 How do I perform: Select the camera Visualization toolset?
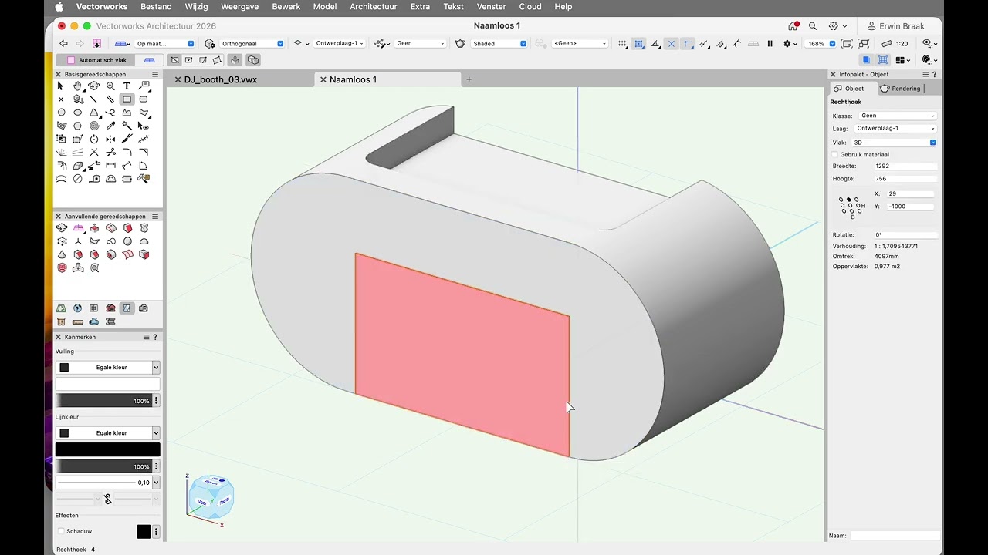144,308
